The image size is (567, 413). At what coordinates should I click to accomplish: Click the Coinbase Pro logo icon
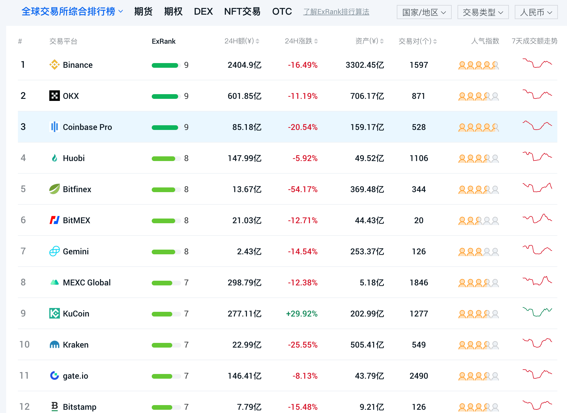(55, 127)
